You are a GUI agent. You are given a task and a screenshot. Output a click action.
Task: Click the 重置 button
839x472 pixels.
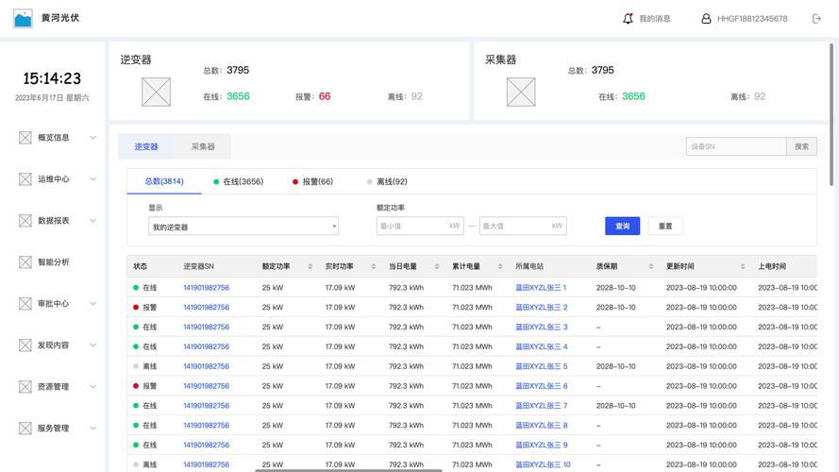pyautogui.click(x=665, y=226)
